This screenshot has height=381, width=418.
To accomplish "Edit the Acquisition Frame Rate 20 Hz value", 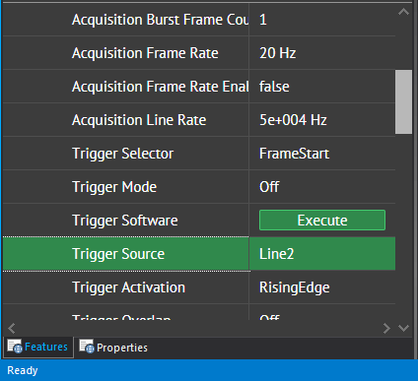I will (322, 53).
